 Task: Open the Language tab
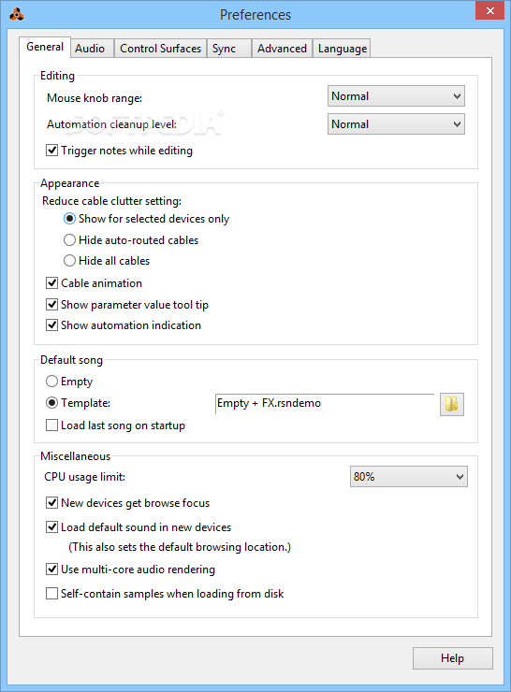tap(343, 49)
